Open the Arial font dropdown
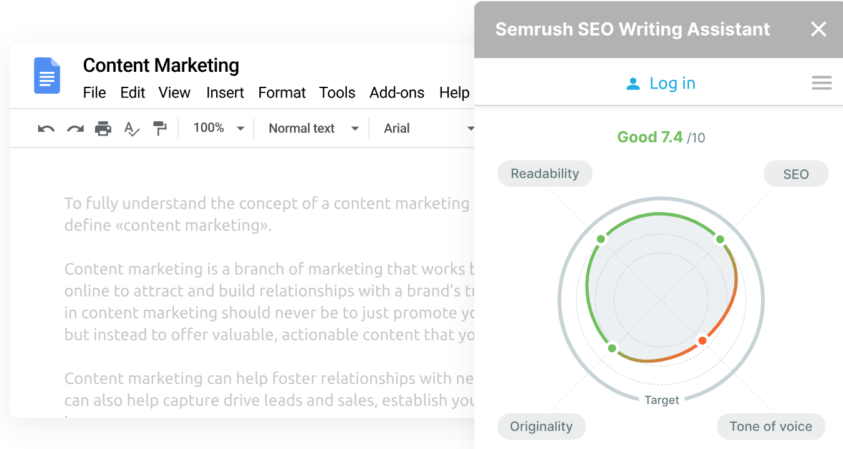The height and width of the screenshot is (449, 843). [429, 128]
